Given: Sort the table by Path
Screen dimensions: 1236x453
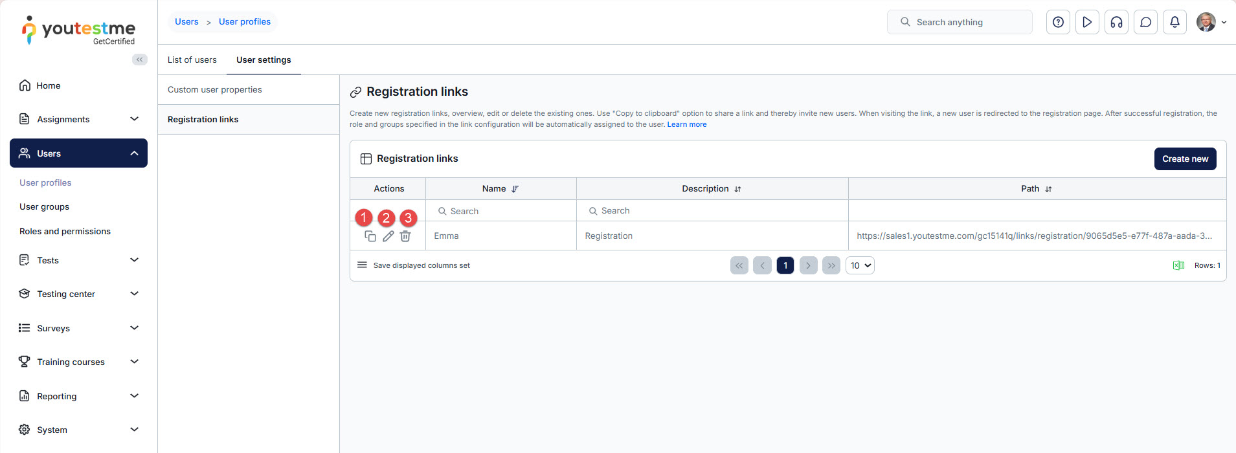Looking at the screenshot, I should click(x=1048, y=189).
